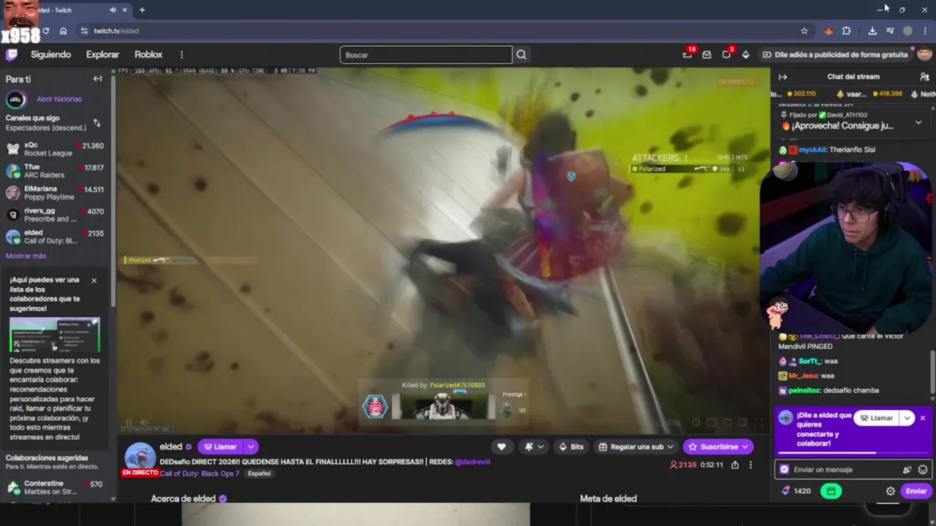Open the Explorar page

(102, 55)
